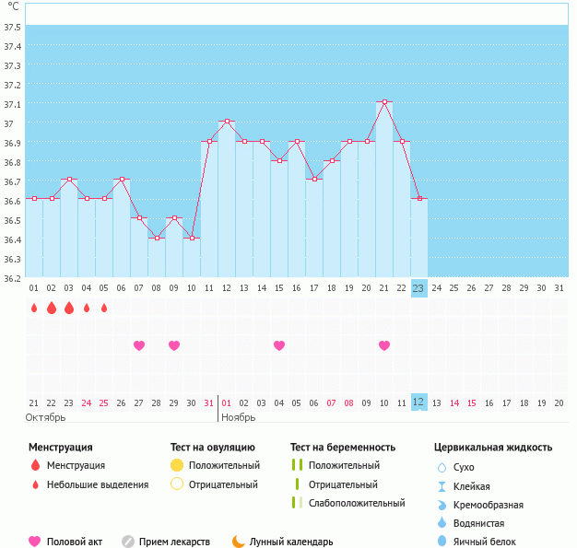Select the highlighted calendar date 12

click(x=418, y=402)
